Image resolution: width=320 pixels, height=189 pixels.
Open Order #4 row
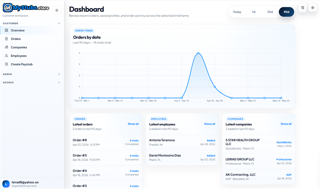tap(105, 173)
